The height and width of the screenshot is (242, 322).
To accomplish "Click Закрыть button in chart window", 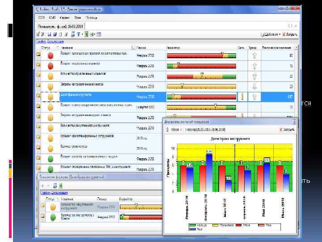I will click(287, 130).
